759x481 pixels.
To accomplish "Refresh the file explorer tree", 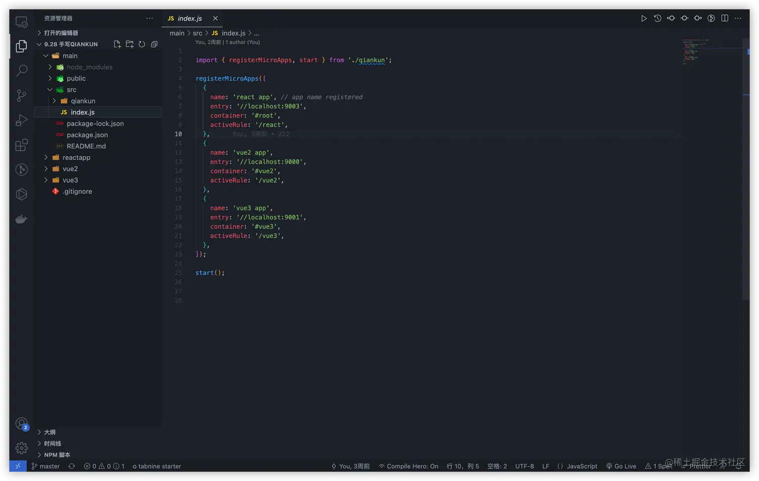I will pyautogui.click(x=142, y=44).
